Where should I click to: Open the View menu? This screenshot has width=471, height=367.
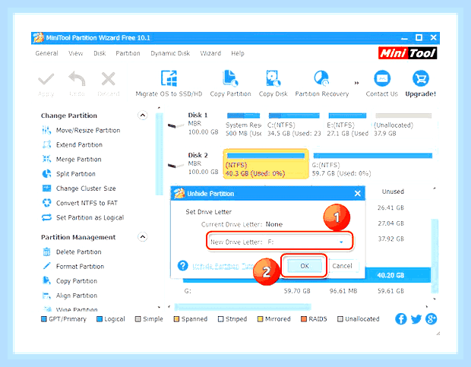click(x=75, y=53)
